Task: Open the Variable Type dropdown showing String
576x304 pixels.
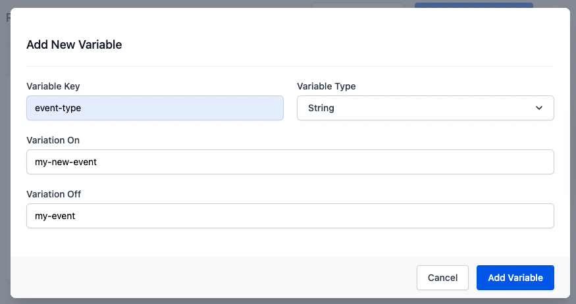Action: point(425,108)
